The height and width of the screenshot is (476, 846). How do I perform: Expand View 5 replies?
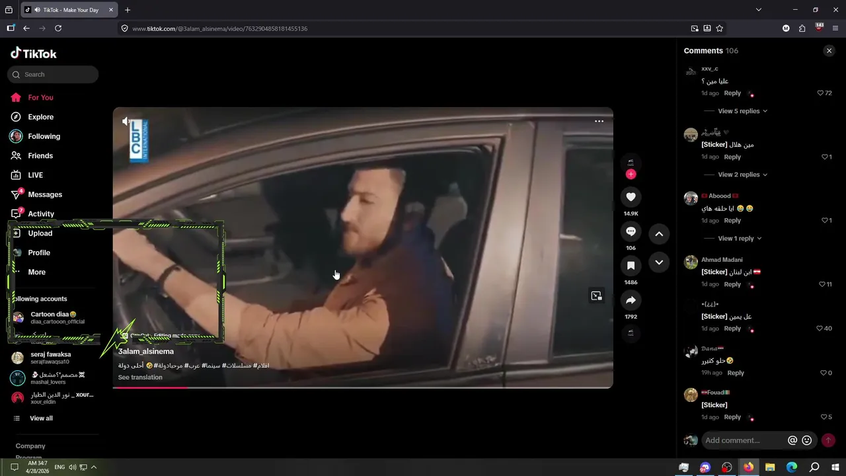pyautogui.click(x=743, y=111)
